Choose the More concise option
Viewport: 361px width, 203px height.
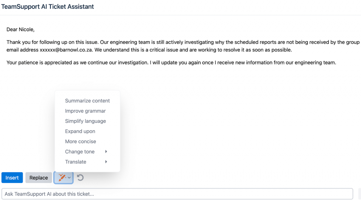click(x=80, y=142)
